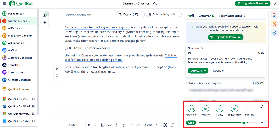Open the Body text style dropdown

75,125
